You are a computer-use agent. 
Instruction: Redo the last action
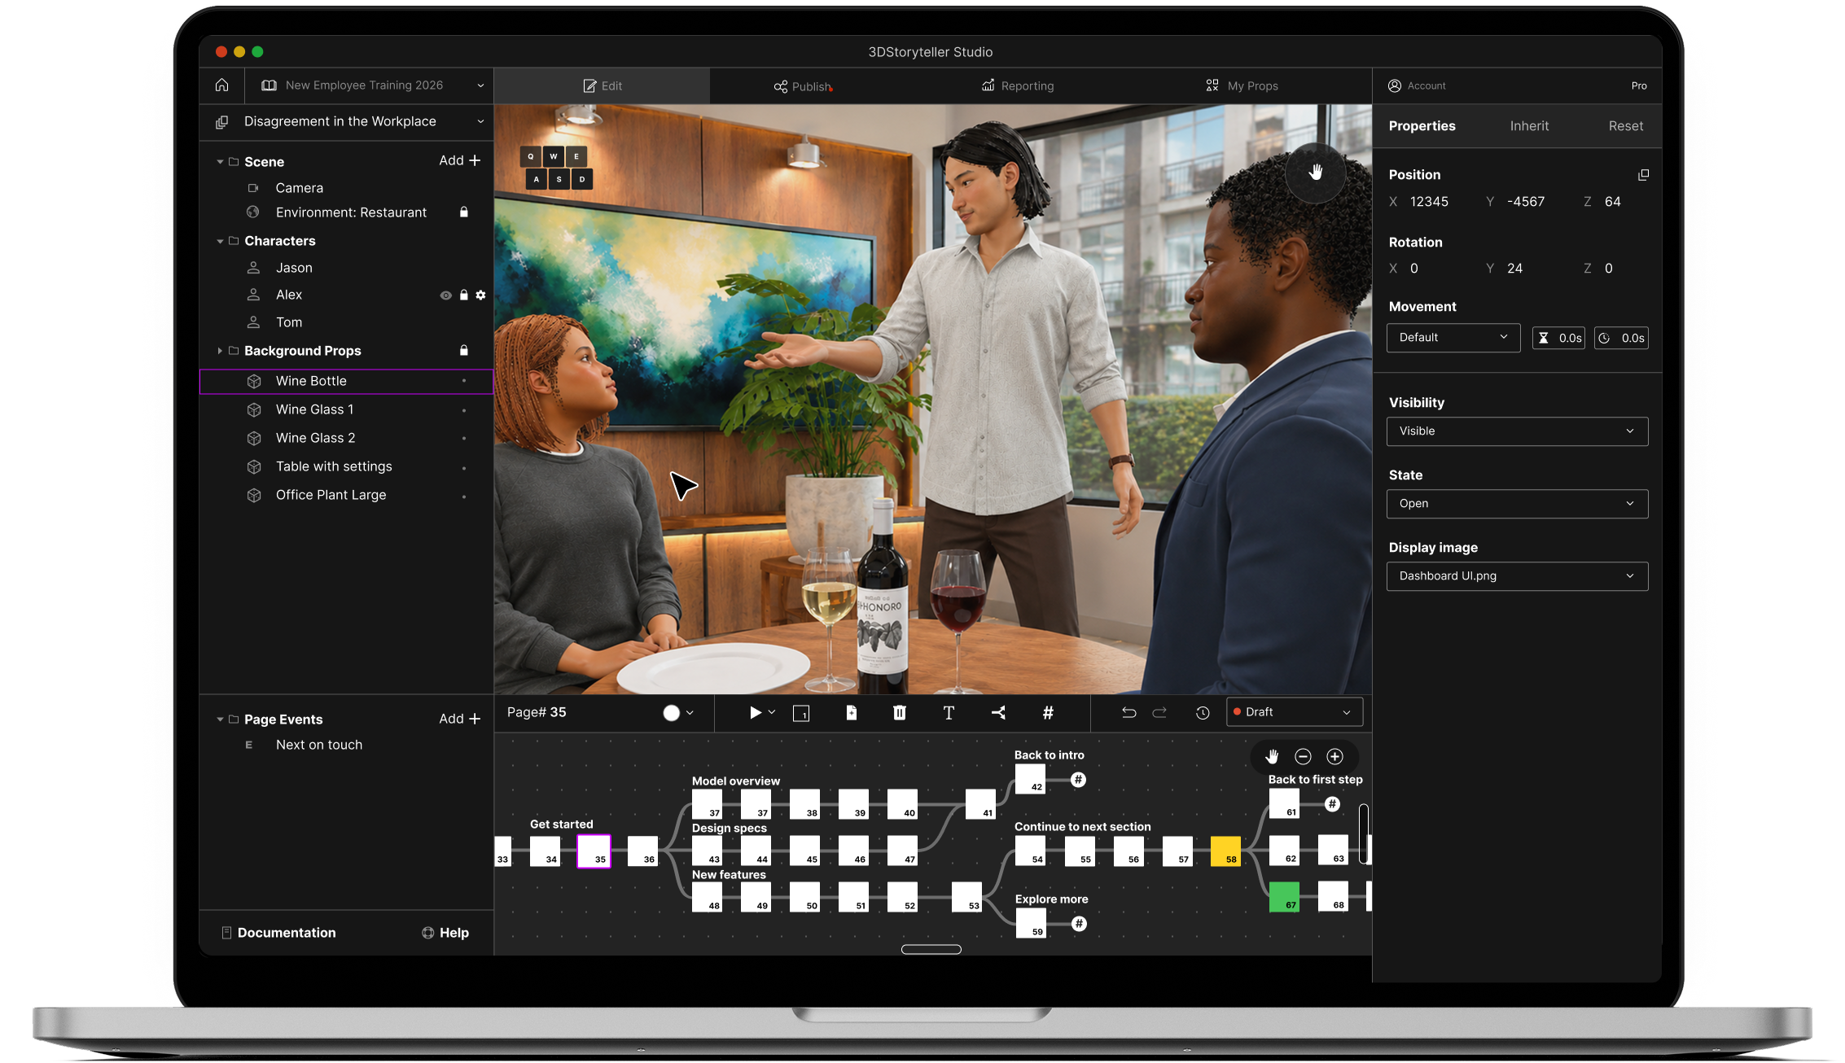point(1159,713)
